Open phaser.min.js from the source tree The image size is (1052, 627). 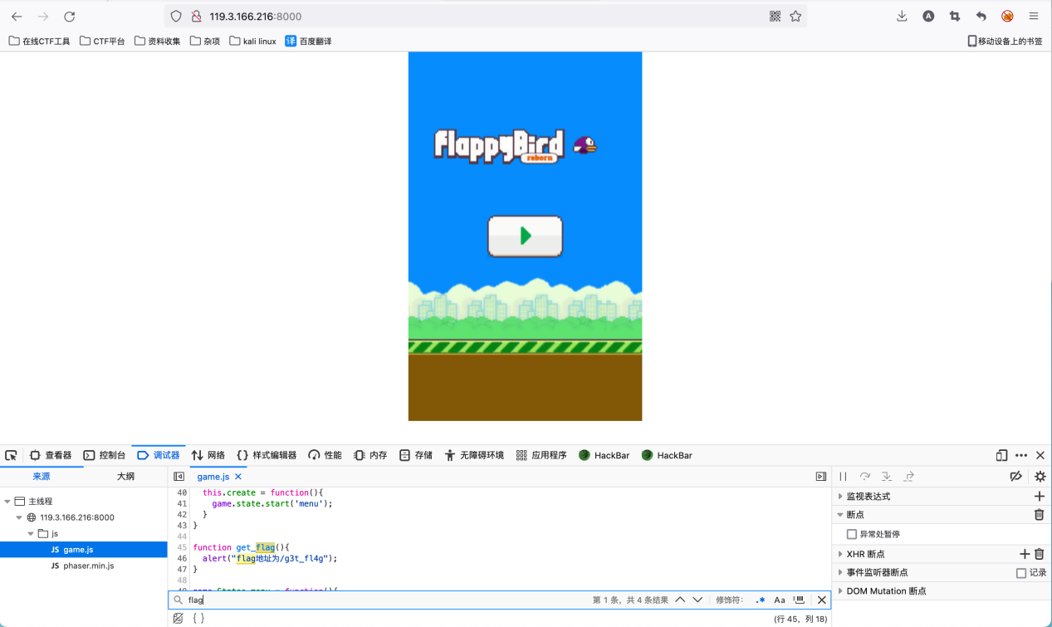coord(83,566)
